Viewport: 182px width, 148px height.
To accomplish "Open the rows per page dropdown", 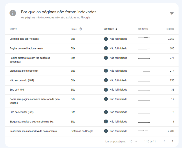I will 133,141.
